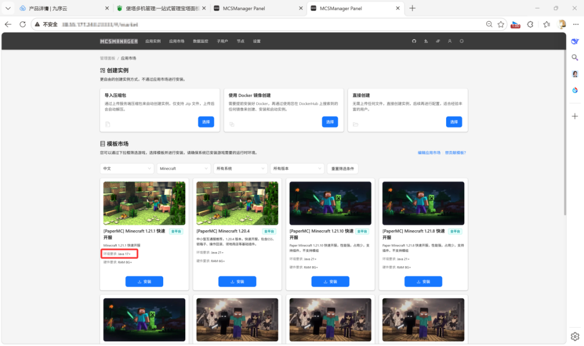Image resolution: width=584 pixels, height=346 pixels.
Task: Install PaperMC Minecraft 1.21.8 template
Action: 423,282
